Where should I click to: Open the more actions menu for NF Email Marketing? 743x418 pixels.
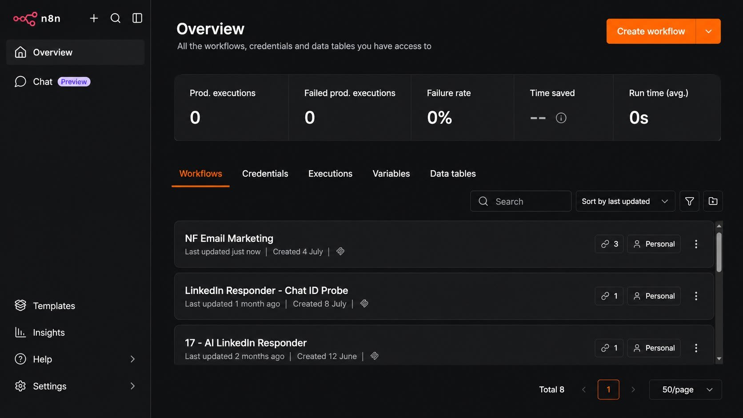tap(696, 244)
